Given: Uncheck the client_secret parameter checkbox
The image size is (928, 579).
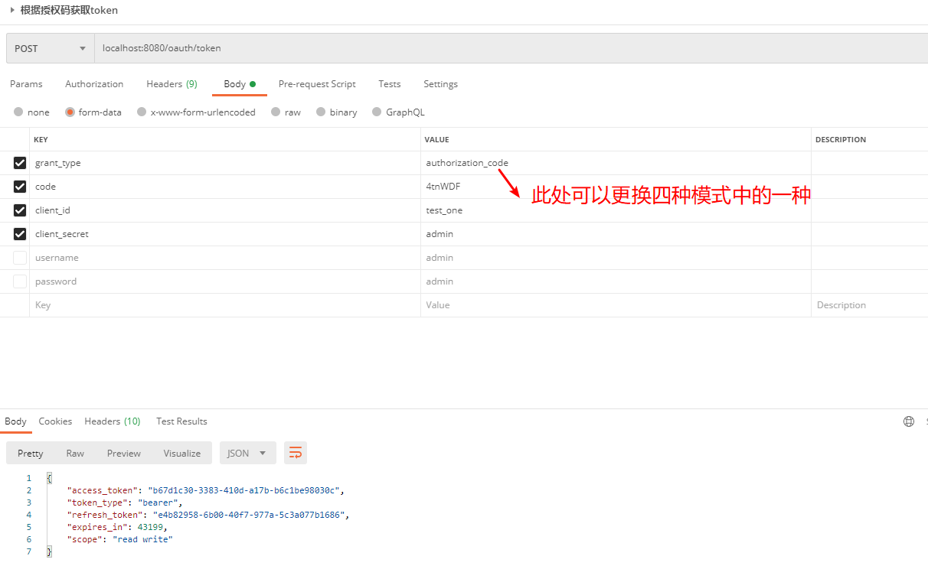Looking at the screenshot, I should click(20, 234).
